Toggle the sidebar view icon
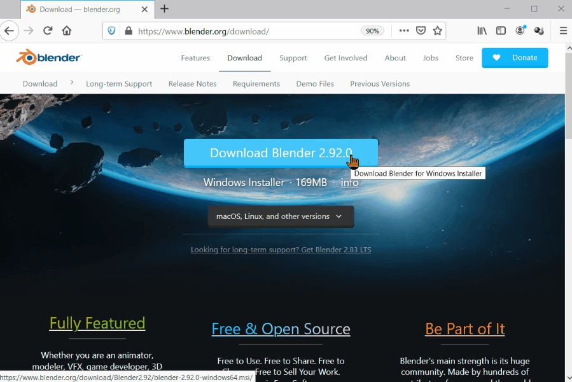572x382 pixels. point(501,31)
